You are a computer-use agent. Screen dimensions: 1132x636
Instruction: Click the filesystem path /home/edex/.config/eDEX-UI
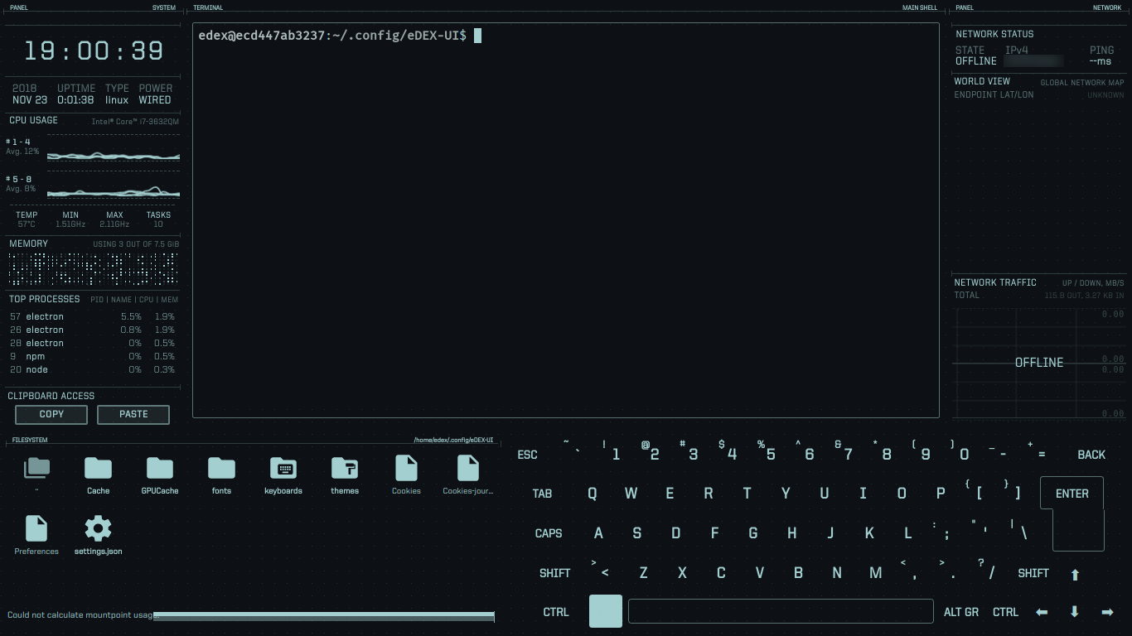pos(453,440)
